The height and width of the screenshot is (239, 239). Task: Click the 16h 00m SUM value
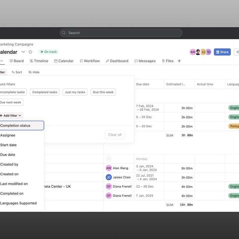click(186, 205)
